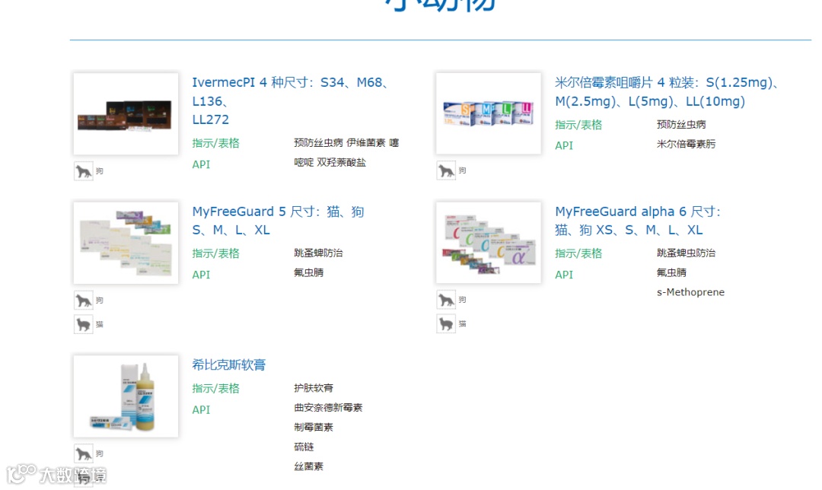Image resolution: width=822 pixels, height=490 pixels.
Task: Select the text 跳蚤蜱防治
Action: pos(318,253)
